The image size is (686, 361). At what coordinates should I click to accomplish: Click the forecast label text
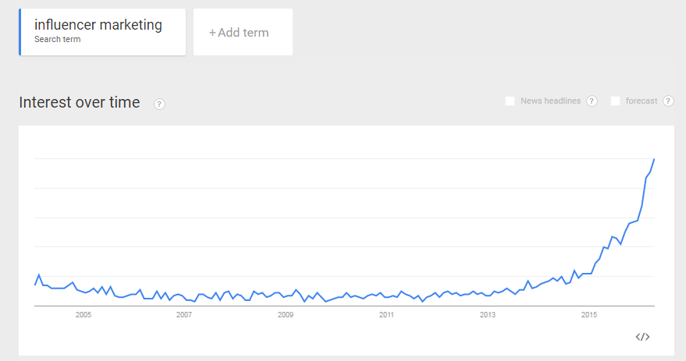pos(642,101)
